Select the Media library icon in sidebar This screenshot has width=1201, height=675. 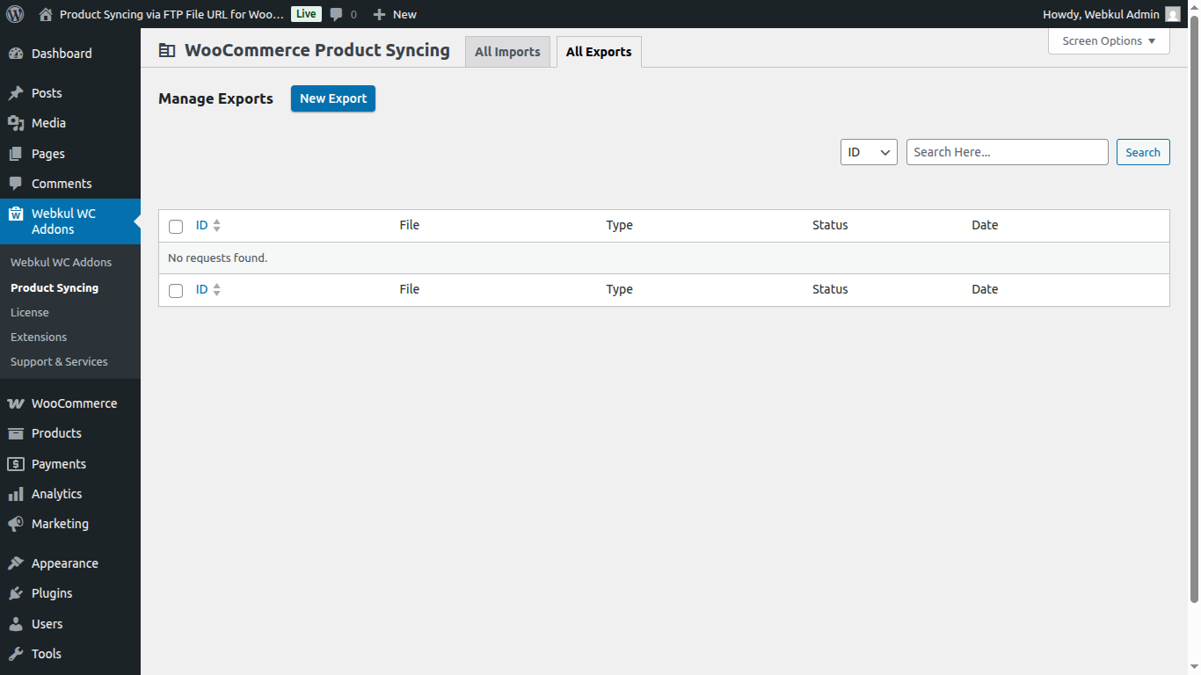click(x=16, y=123)
